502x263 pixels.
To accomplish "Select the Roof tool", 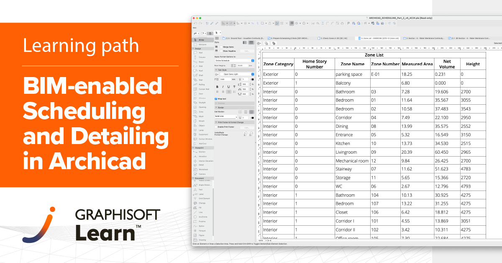I will [x=202, y=71].
